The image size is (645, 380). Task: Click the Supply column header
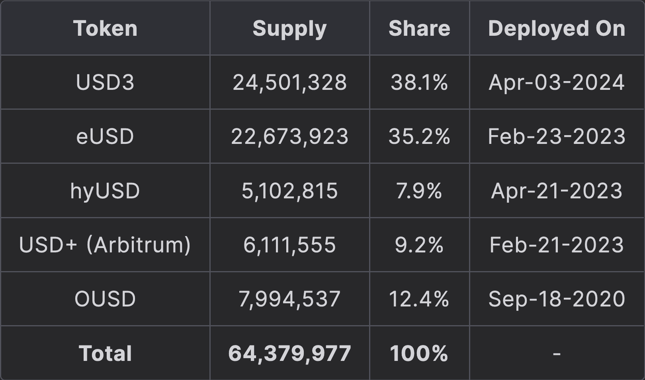[x=289, y=29]
